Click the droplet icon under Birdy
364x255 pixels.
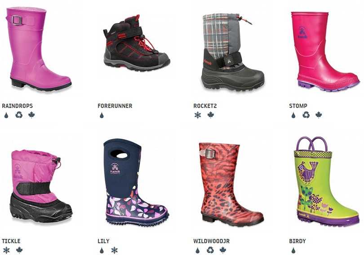pyautogui.click(x=293, y=251)
